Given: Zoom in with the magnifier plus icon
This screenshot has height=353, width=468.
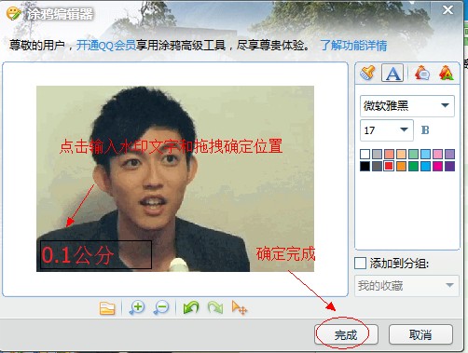Looking at the screenshot, I should coord(137,308).
